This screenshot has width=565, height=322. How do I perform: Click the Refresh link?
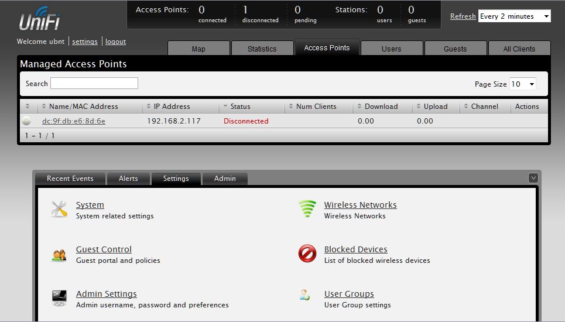pos(463,16)
